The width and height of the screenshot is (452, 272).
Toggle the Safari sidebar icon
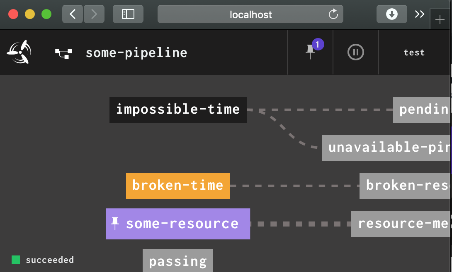pyautogui.click(x=128, y=14)
